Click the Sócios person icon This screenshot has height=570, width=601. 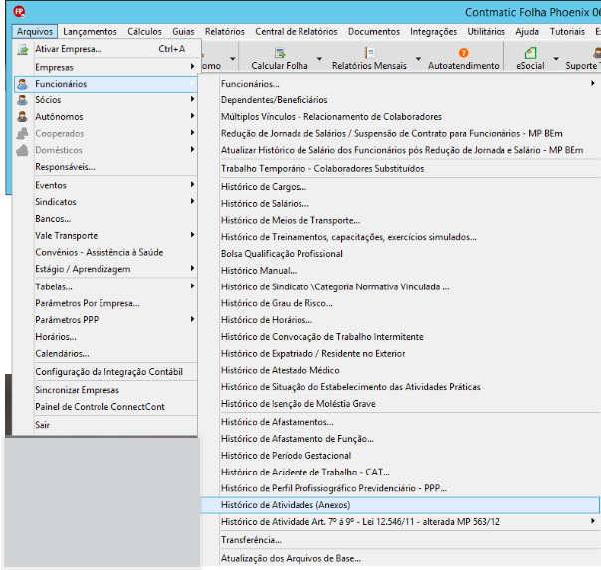tap(23, 100)
